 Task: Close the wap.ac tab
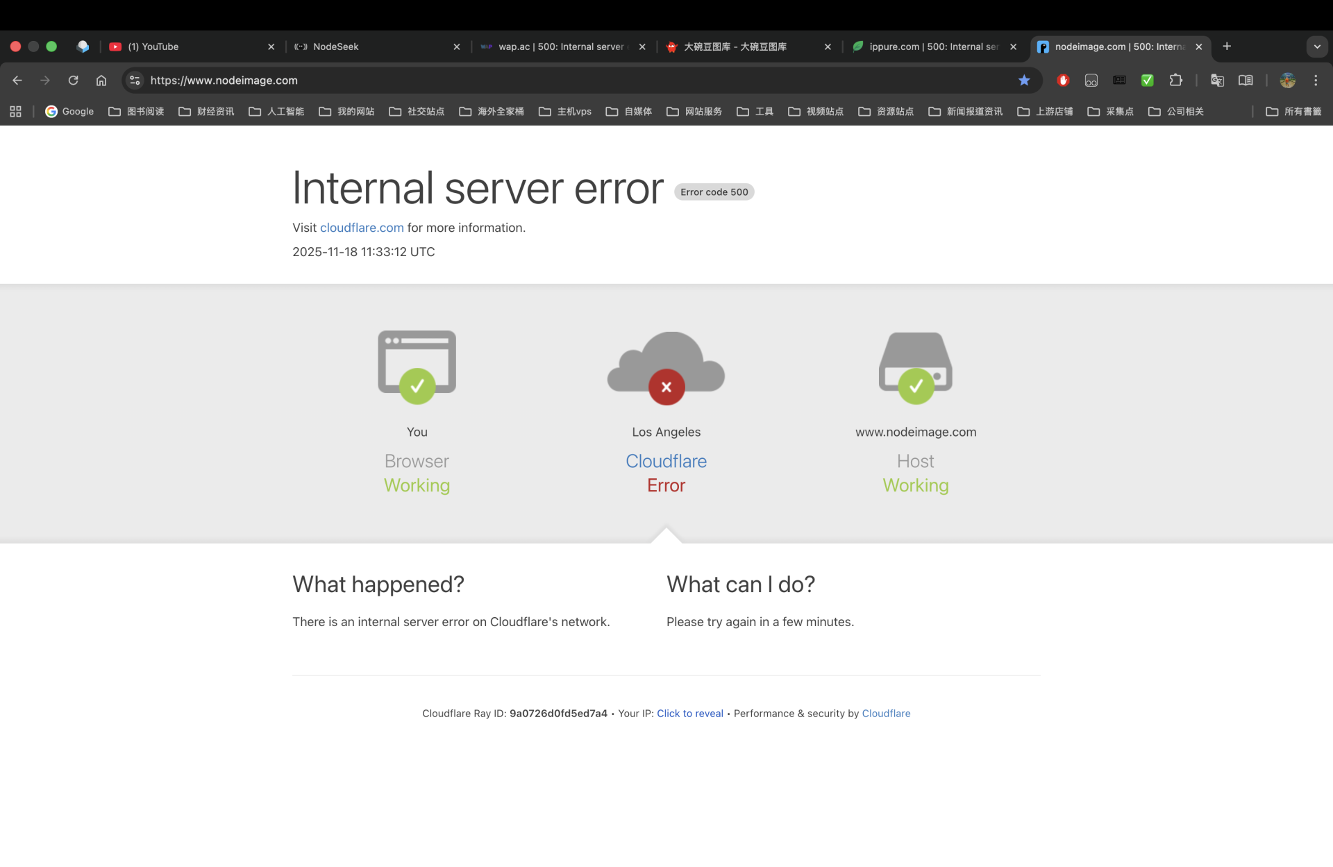click(x=642, y=47)
